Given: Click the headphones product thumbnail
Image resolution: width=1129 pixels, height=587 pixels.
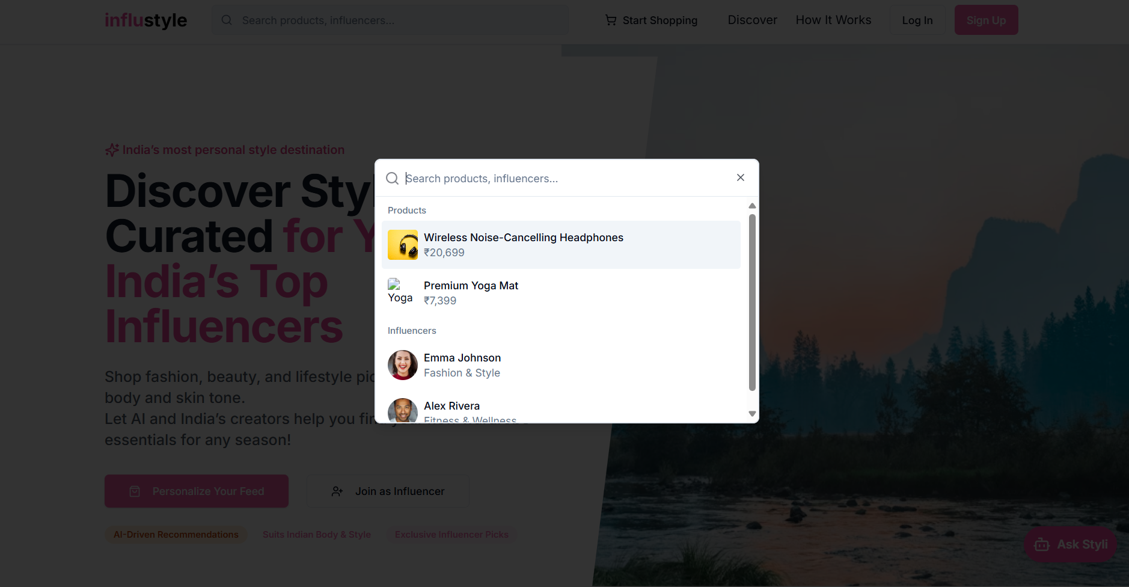Looking at the screenshot, I should [x=403, y=245].
